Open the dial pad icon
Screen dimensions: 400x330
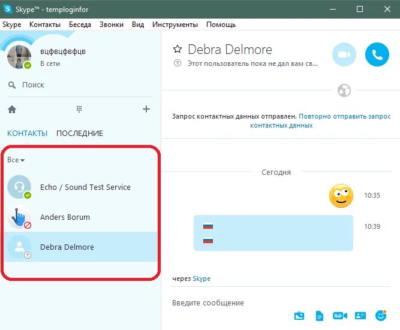(x=79, y=110)
